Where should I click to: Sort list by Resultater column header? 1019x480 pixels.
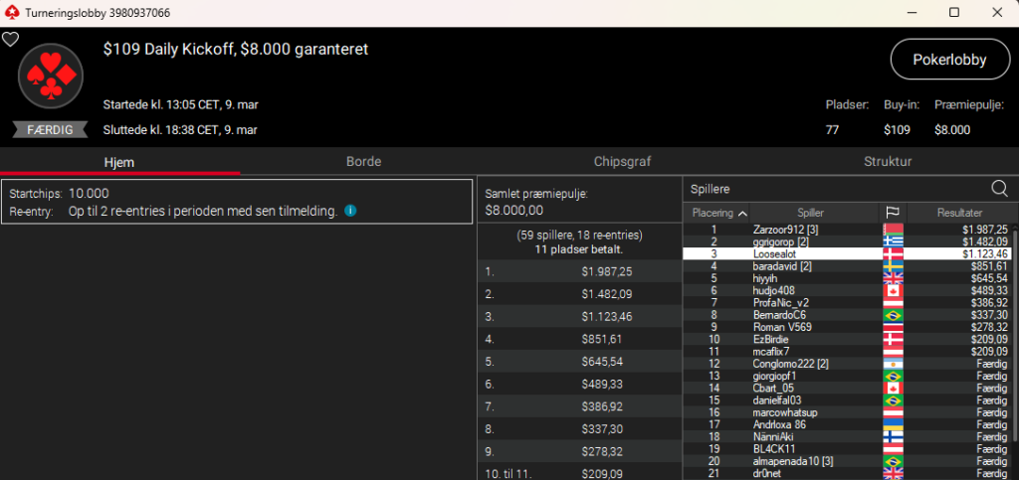click(x=959, y=213)
